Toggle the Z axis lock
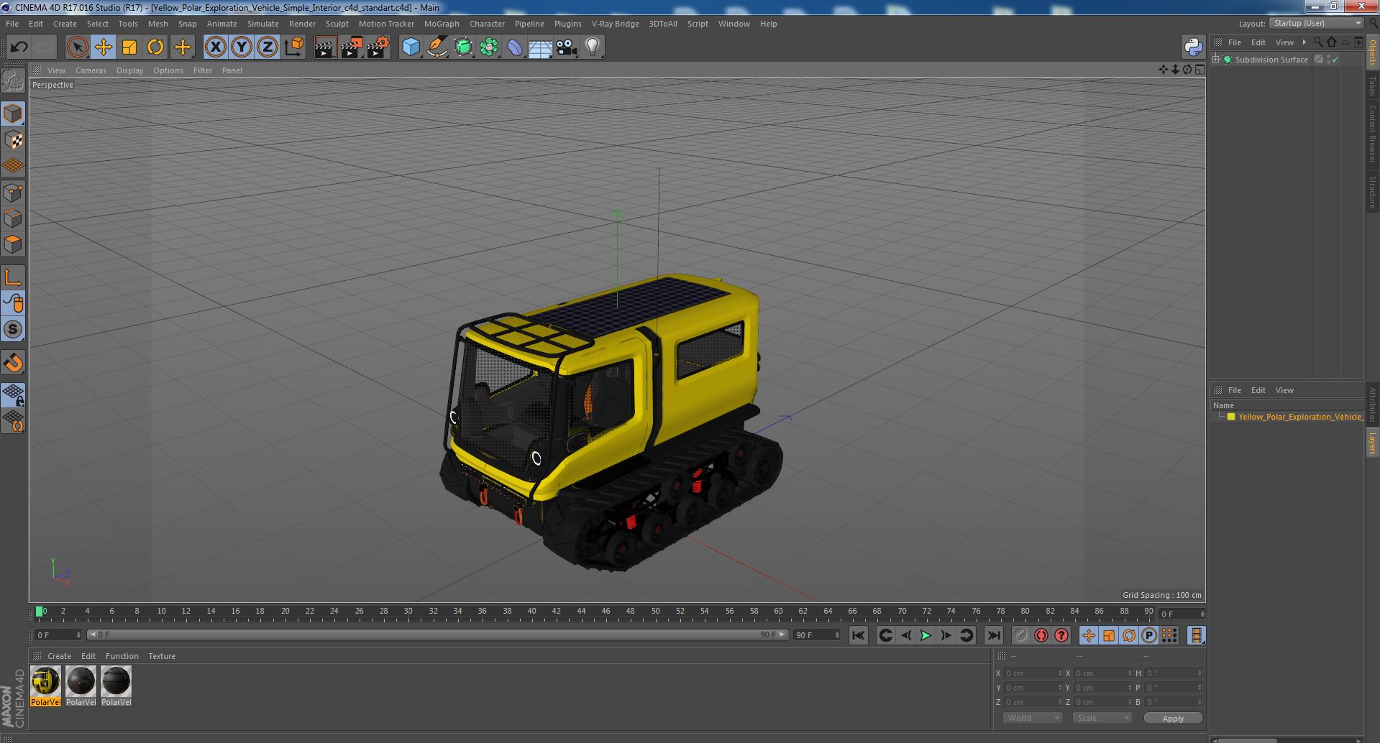This screenshot has height=743, width=1380. coord(268,47)
